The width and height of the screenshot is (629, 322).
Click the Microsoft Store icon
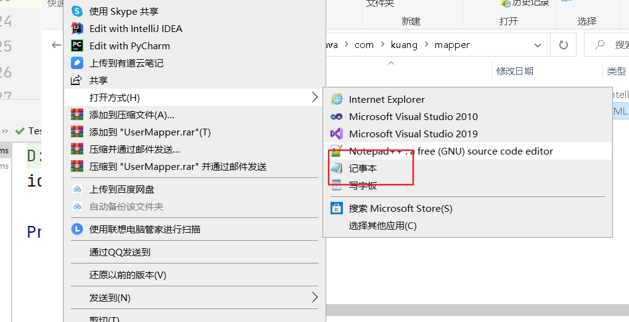tap(337, 208)
